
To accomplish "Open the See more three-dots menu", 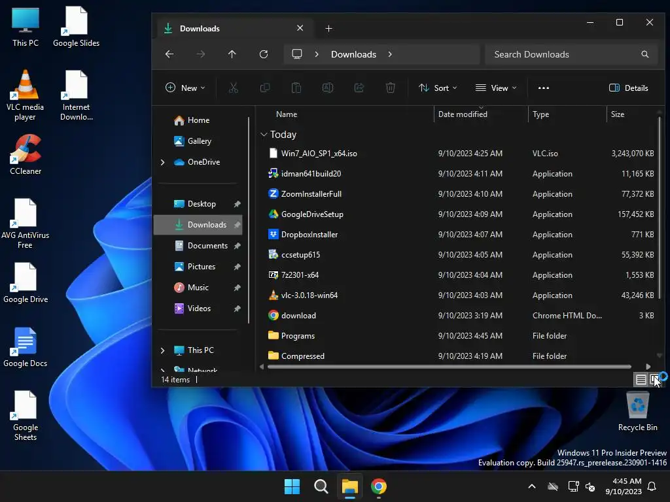I will 544,88.
